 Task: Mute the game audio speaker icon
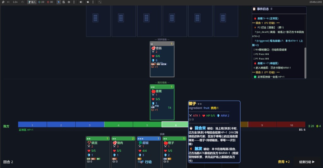point(81,2)
